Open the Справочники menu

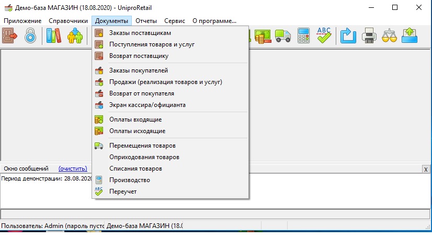tap(68, 21)
